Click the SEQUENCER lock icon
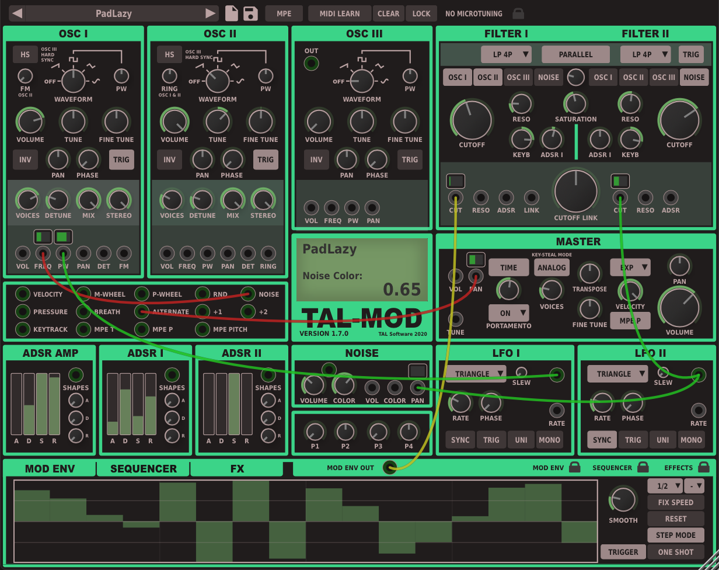Screen dimensions: 719x570 643,467
